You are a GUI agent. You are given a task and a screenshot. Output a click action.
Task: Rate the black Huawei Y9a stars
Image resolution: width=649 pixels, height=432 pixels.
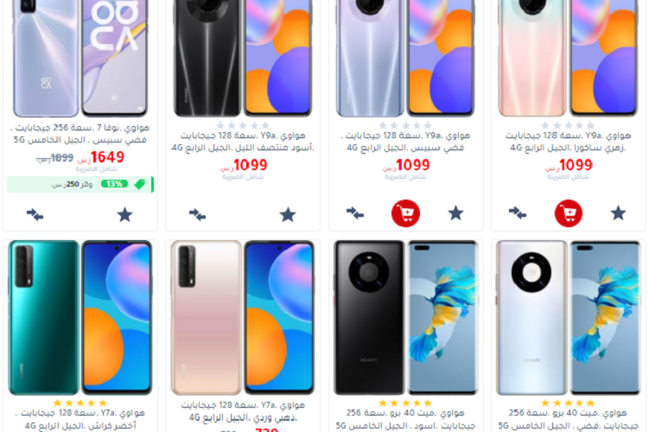[x=243, y=125]
